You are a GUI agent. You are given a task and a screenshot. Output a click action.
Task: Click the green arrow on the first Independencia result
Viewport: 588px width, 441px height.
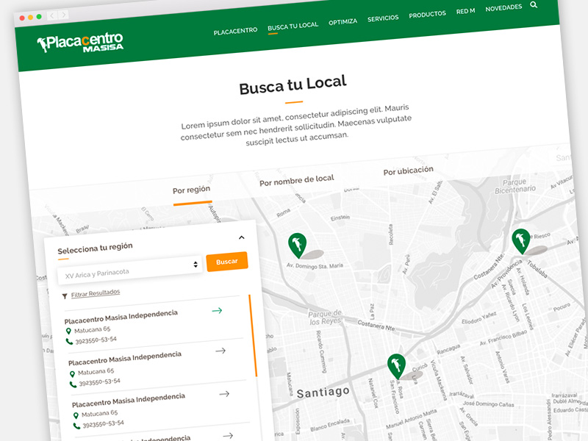(217, 310)
